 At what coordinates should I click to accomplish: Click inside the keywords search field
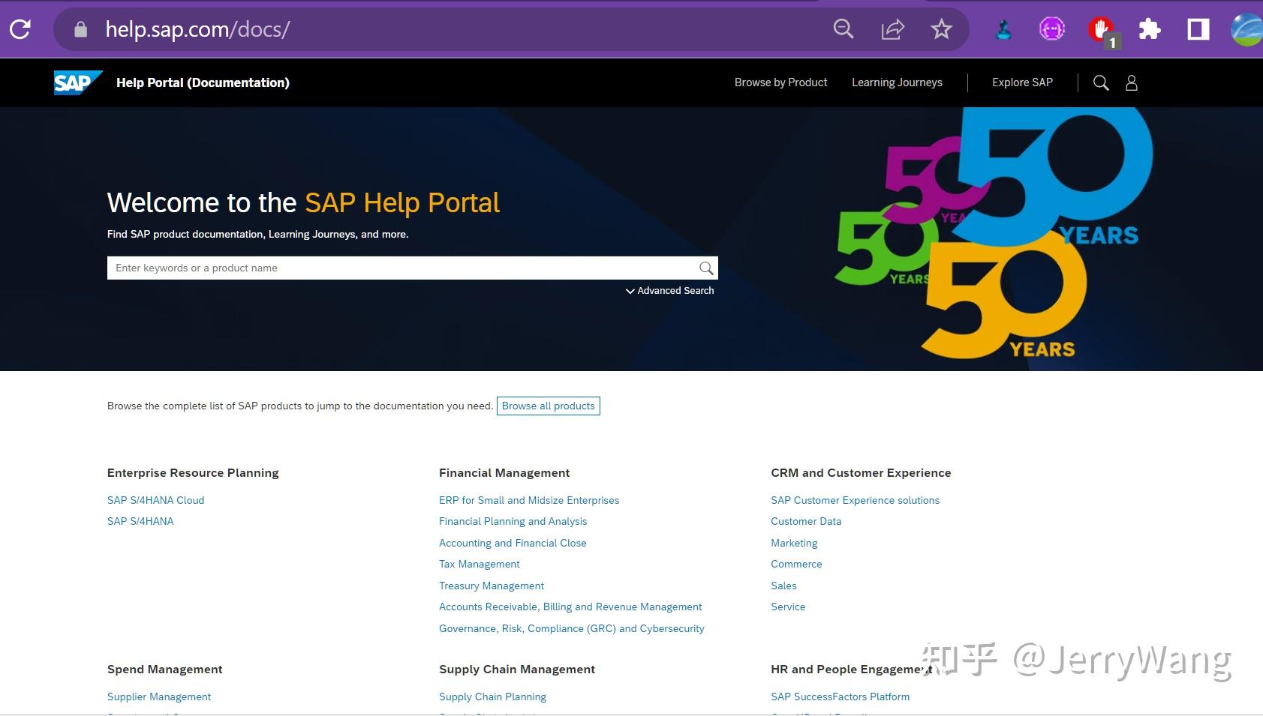coord(375,268)
